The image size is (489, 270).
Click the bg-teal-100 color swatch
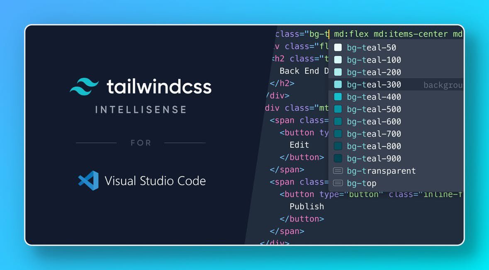[338, 60]
